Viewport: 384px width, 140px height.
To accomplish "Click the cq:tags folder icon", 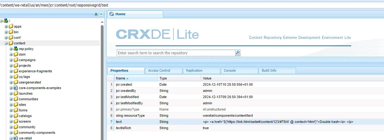I will coord(16,77).
